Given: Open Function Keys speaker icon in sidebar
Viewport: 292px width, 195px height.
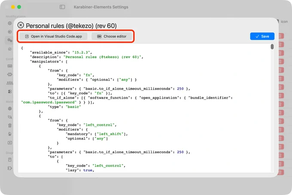Looking at the screenshot, I should point(10,32).
